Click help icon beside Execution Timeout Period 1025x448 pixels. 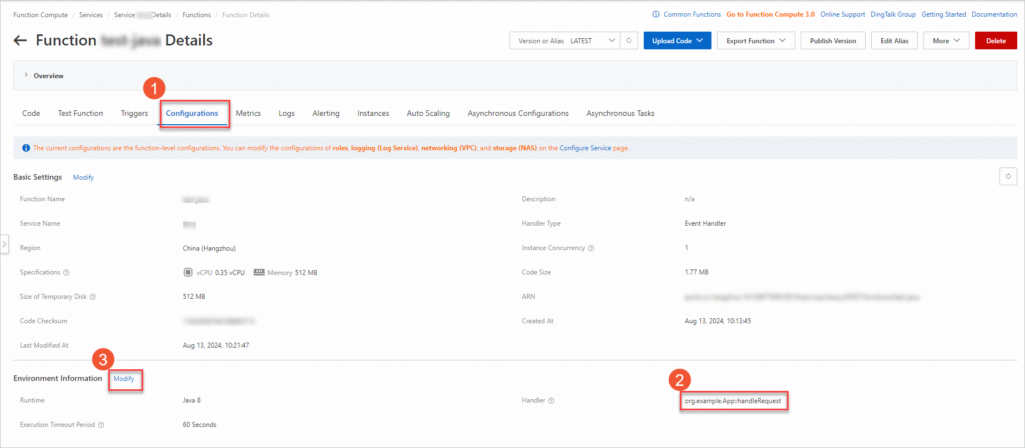pyautogui.click(x=101, y=425)
